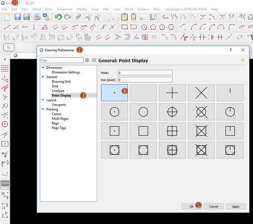This screenshot has width=253, height=224.
Task: Choose the vertical tick point style
Action: coord(230,93)
